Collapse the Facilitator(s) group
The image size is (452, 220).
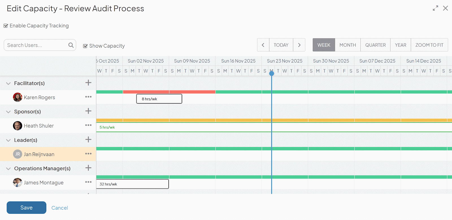tap(8, 83)
